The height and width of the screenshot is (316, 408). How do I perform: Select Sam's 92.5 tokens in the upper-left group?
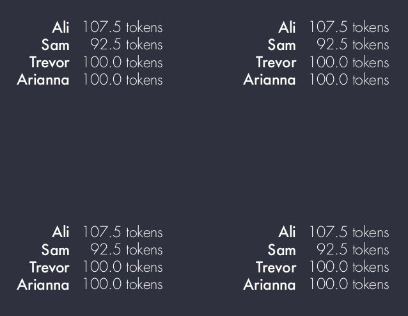click(x=127, y=45)
